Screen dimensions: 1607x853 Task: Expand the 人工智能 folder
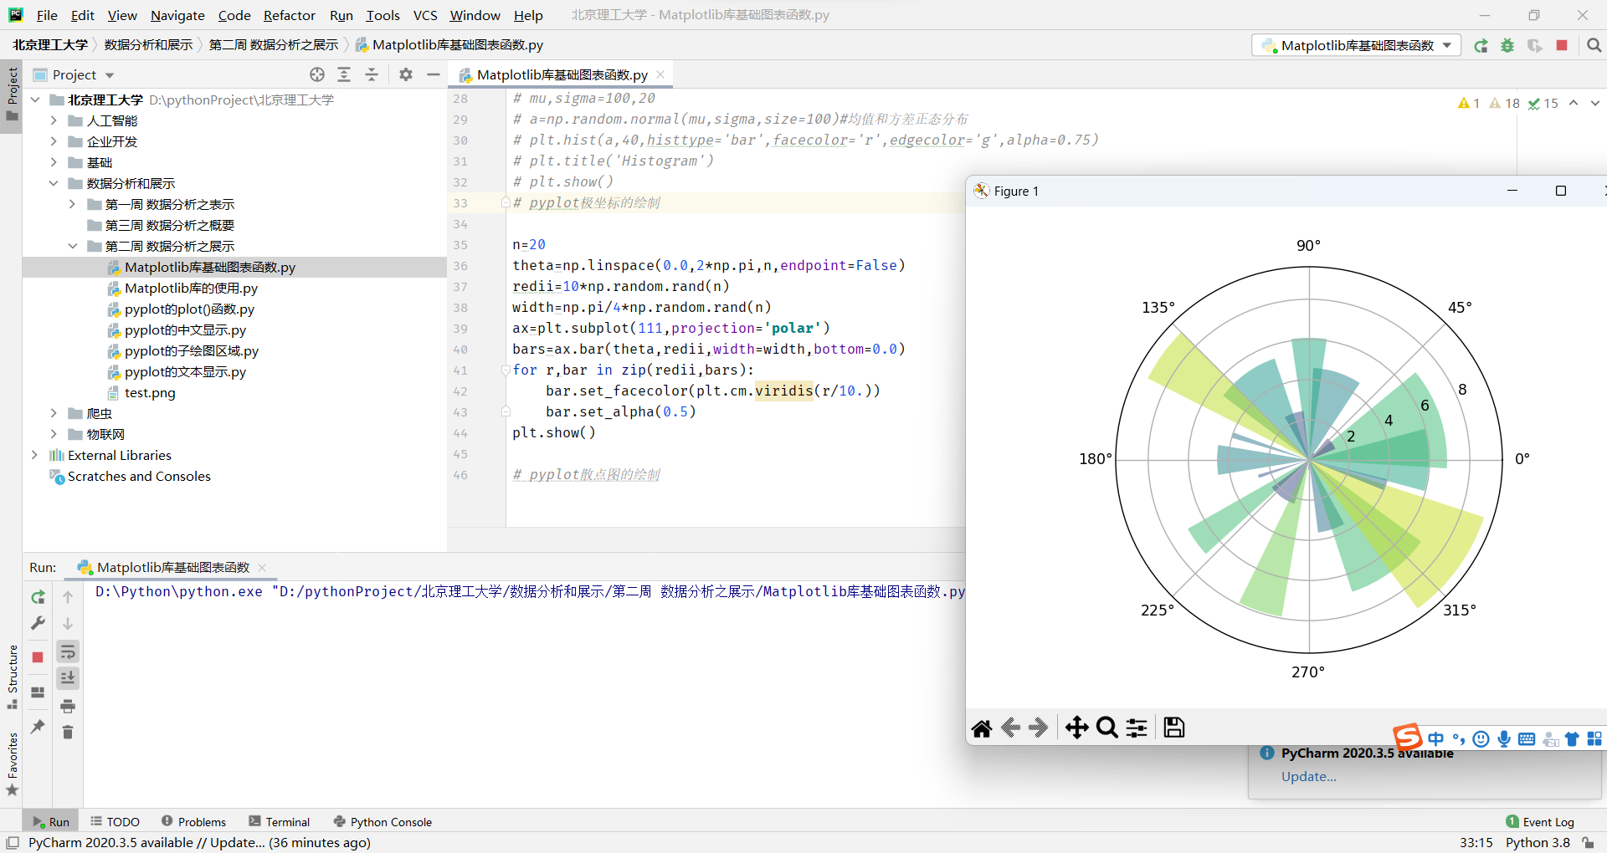(x=54, y=120)
